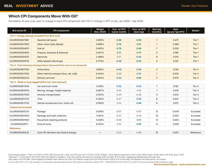Click the 'Basket' column header

click(x=195, y=30)
